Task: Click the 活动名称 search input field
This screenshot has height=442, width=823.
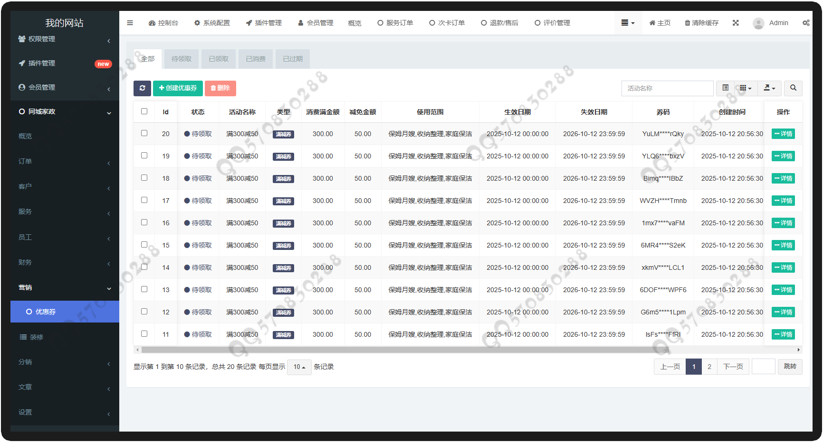Action: click(x=667, y=88)
